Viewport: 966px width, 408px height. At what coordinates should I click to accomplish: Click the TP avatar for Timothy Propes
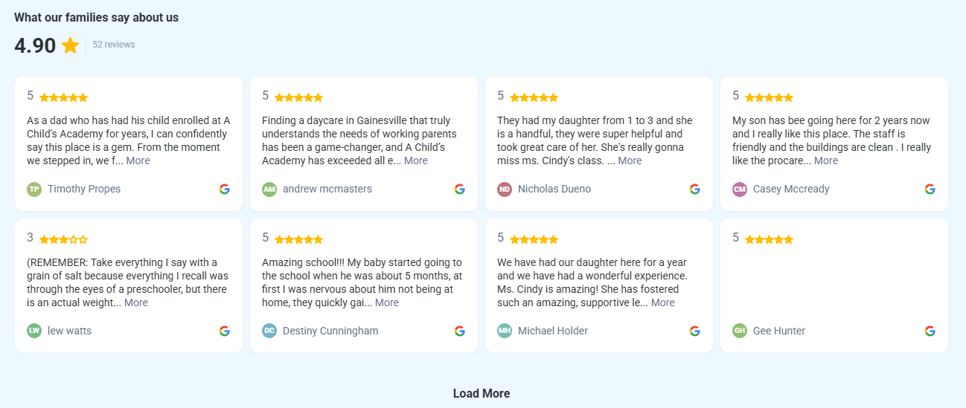34,190
